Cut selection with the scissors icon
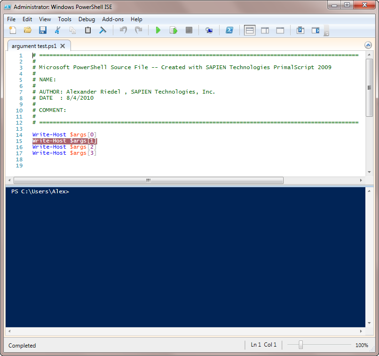The image size is (379, 356). [x=57, y=30]
